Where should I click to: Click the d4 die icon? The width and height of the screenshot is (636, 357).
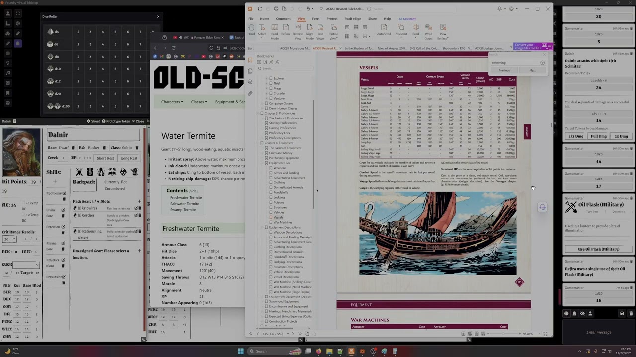point(51,32)
